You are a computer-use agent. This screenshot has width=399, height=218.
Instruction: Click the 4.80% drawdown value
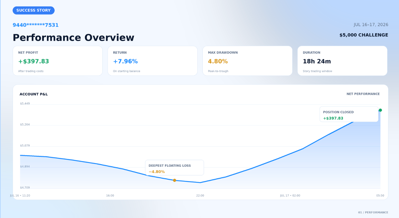(218, 61)
